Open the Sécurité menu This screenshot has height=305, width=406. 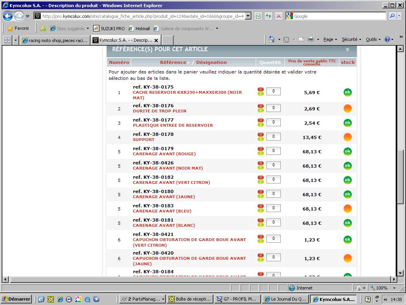pyautogui.click(x=351, y=39)
